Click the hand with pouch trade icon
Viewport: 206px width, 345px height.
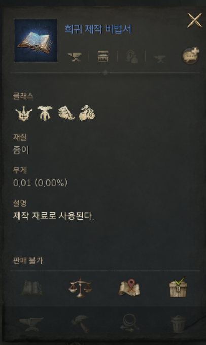point(131,57)
